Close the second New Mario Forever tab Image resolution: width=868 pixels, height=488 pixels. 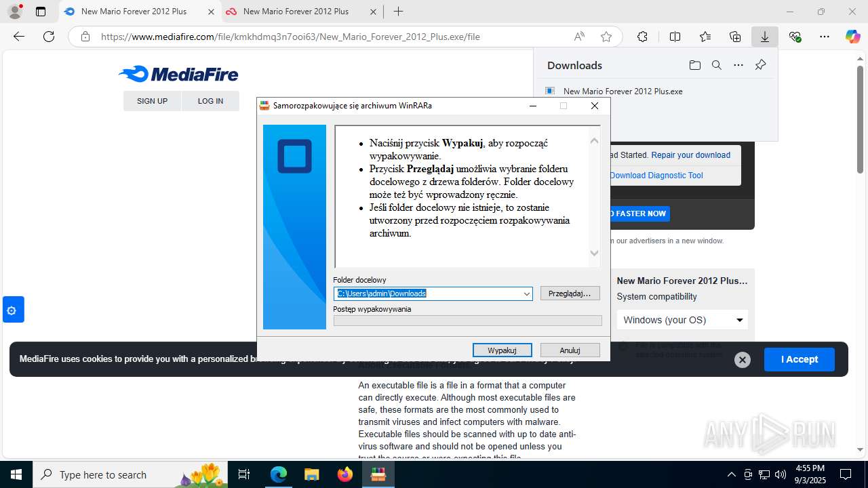tap(373, 12)
